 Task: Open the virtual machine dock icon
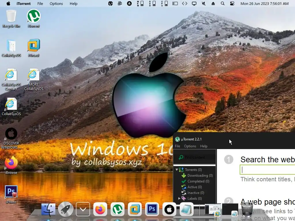click(x=135, y=209)
